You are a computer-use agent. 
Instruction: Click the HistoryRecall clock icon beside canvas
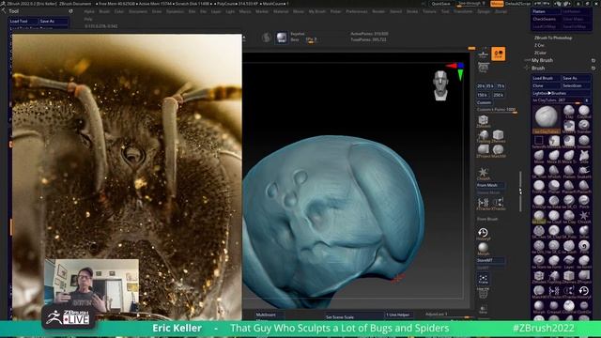(x=483, y=233)
